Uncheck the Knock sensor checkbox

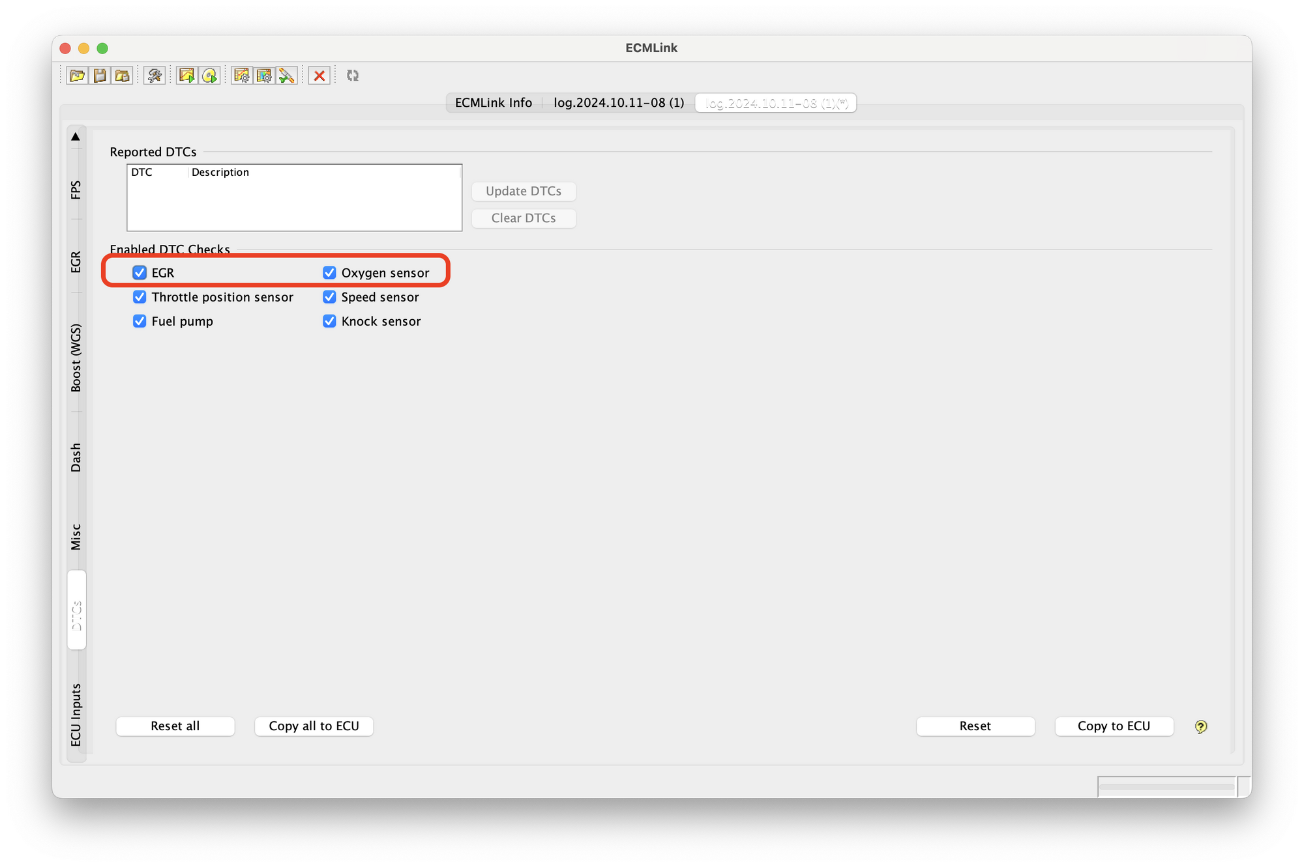(329, 321)
